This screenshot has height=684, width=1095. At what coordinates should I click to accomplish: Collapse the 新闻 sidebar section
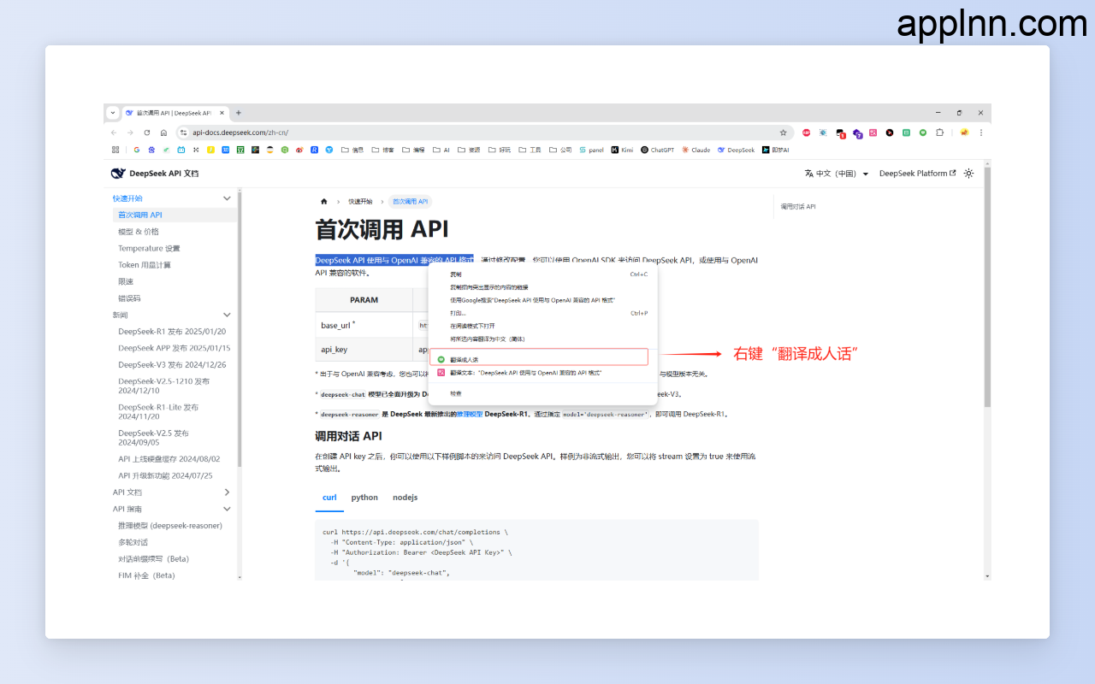coord(227,315)
